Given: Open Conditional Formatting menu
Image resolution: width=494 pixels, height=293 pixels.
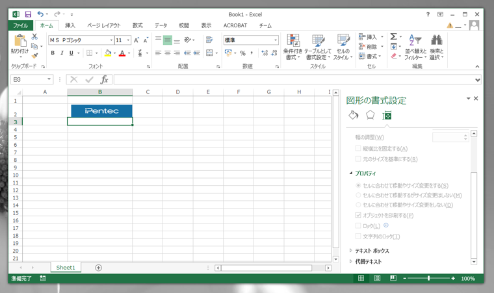Looking at the screenshot, I should pyautogui.click(x=292, y=47).
